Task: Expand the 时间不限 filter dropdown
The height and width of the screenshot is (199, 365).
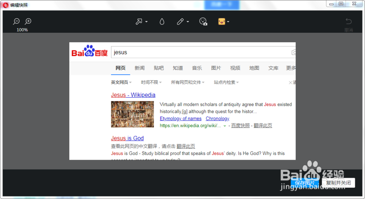Action: (151, 82)
